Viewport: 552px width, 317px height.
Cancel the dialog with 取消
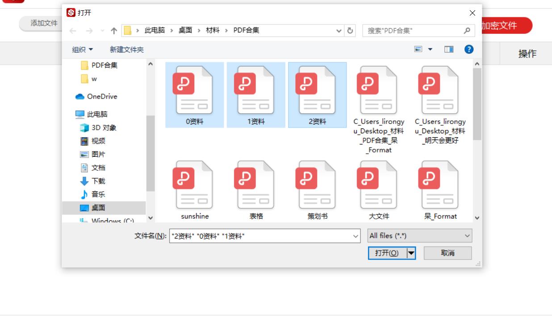447,253
